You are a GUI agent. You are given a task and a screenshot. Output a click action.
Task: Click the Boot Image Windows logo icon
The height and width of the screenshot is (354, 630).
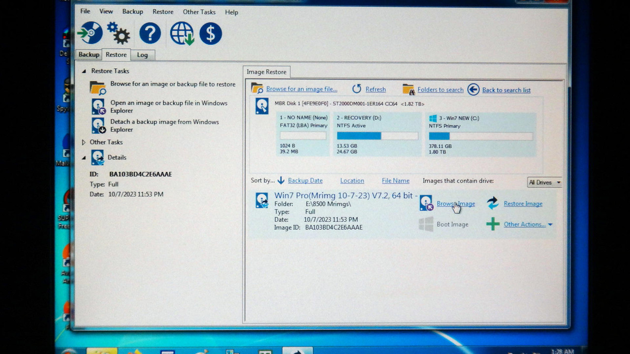426,224
